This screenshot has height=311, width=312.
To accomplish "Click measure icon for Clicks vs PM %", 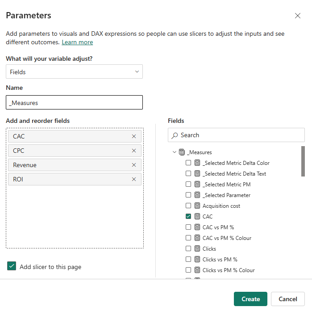I will (197, 260).
